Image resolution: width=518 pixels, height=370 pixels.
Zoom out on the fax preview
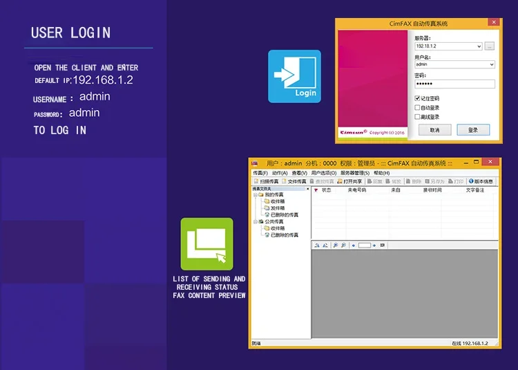click(x=343, y=246)
